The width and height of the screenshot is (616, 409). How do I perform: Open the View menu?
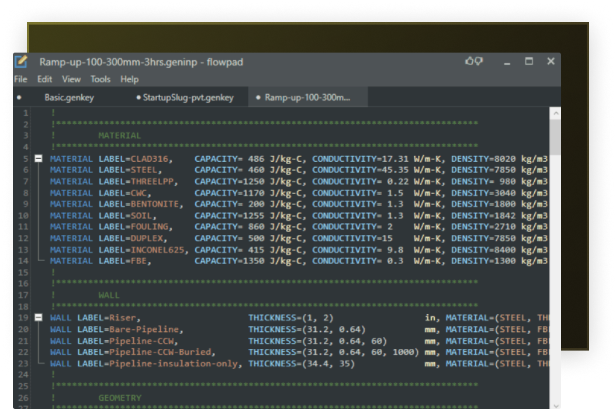[71, 79]
